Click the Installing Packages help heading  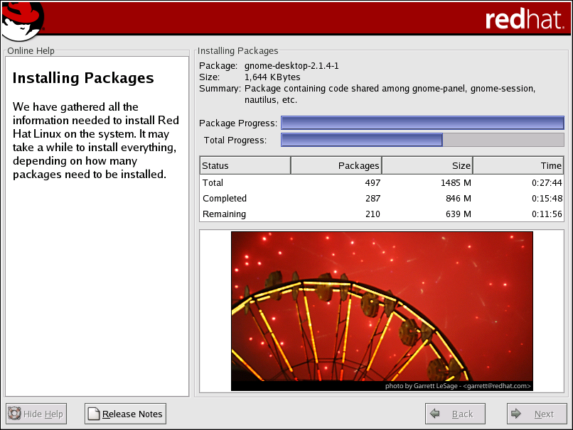(x=83, y=78)
